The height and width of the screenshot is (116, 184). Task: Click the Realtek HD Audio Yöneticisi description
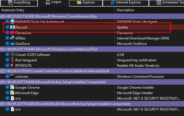click(138, 66)
